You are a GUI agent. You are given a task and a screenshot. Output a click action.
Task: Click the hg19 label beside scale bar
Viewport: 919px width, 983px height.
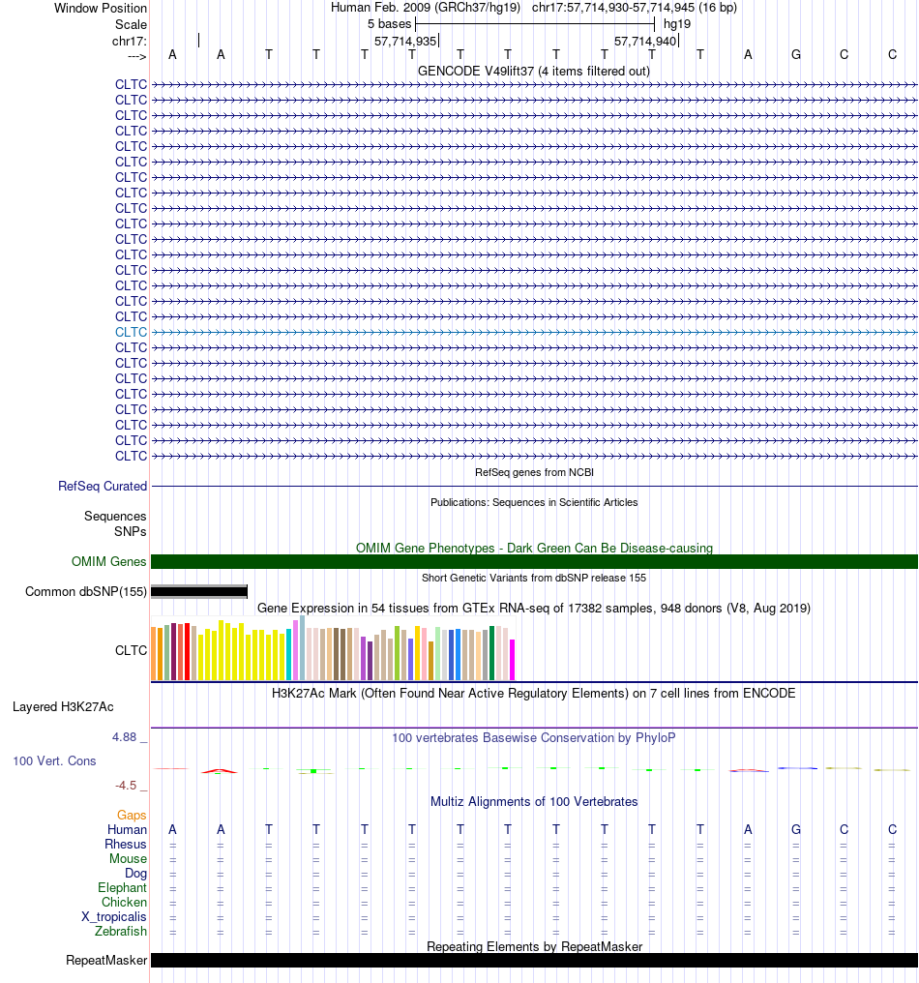pos(677,24)
